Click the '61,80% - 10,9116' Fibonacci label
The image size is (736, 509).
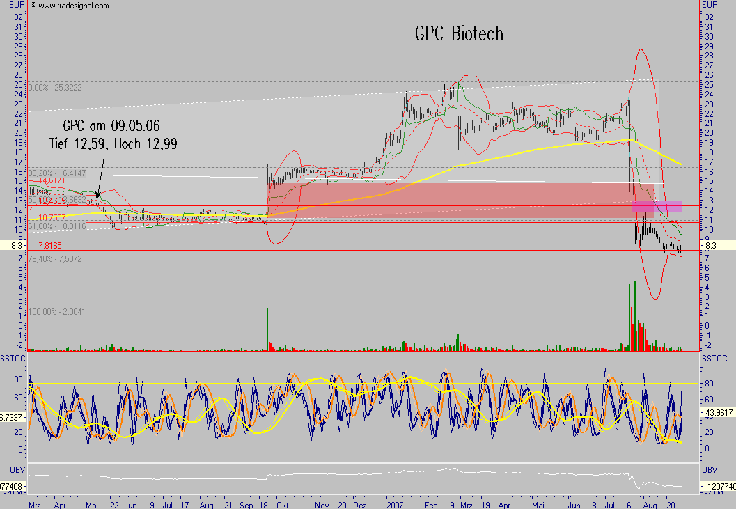click(57, 226)
